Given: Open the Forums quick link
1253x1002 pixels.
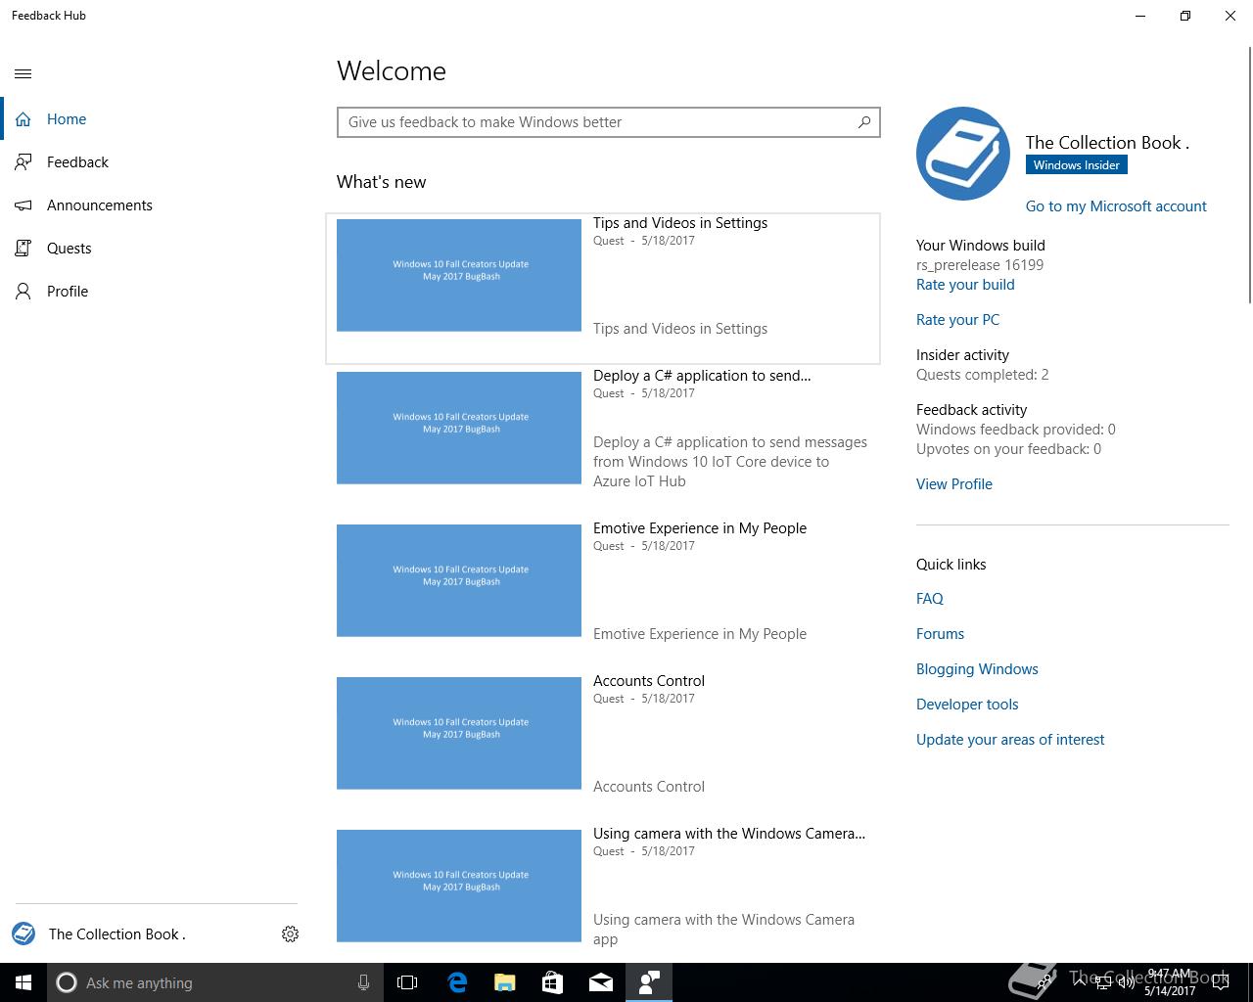Looking at the screenshot, I should (940, 634).
